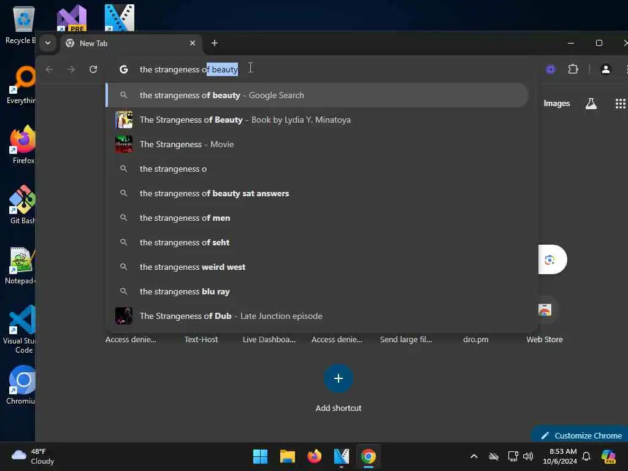Screen dimensions: 628x471
Task: Close the New Tab tab
Action: 192,43
